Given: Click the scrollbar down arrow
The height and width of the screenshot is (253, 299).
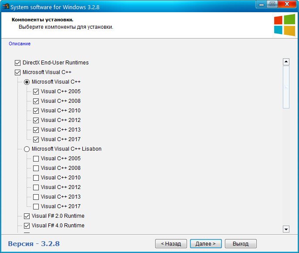Looking at the screenshot, I should point(286,229).
